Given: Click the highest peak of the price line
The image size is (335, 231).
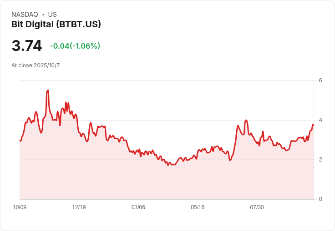Looking at the screenshot, I should [x=48, y=90].
